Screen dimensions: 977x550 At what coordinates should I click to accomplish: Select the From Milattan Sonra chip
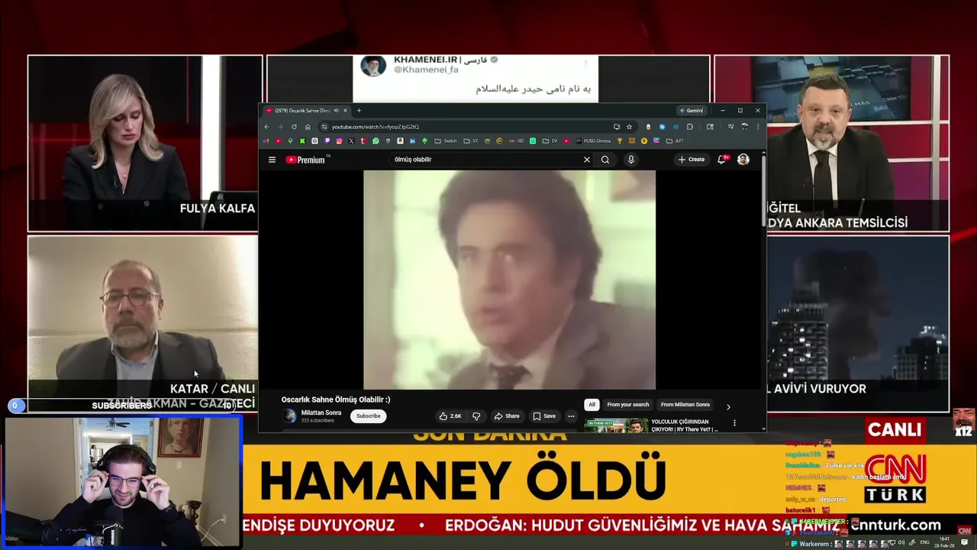[x=685, y=405]
